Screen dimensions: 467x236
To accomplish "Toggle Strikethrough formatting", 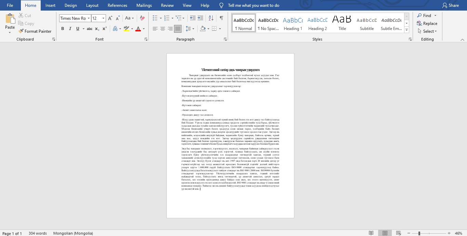I will (x=89, y=29).
